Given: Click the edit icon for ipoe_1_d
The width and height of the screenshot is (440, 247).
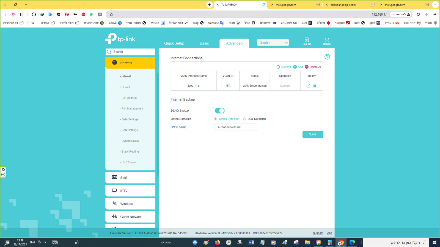Looking at the screenshot, I should coord(308,86).
